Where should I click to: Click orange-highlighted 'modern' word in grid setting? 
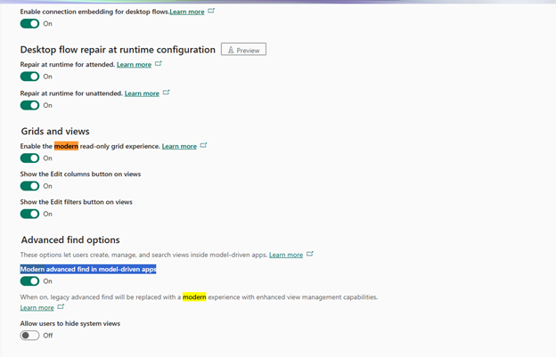[x=66, y=146]
